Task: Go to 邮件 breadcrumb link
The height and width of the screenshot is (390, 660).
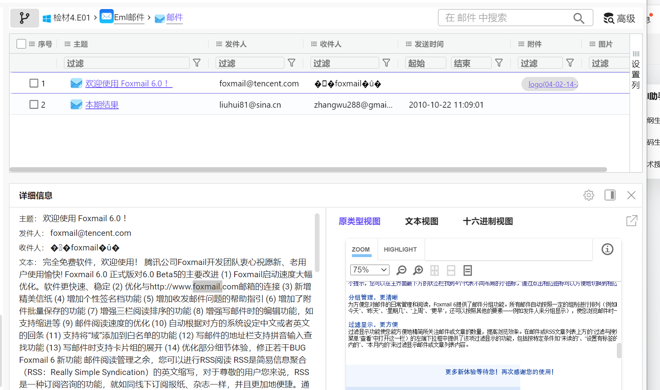Action: pyautogui.click(x=175, y=17)
